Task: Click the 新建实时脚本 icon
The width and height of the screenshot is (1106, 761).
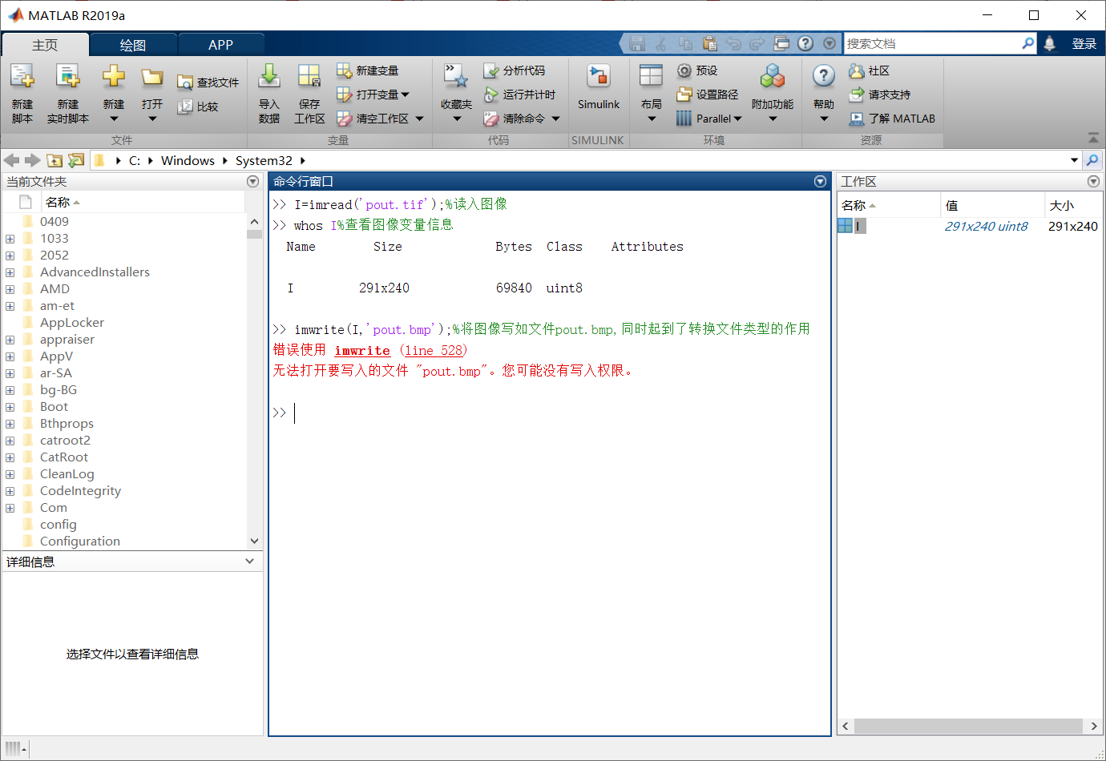Action: coord(68,91)
